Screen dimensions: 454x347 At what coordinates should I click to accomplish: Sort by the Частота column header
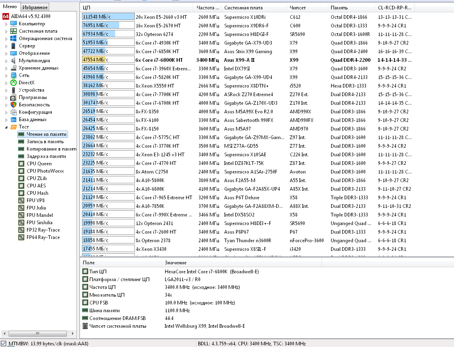pyautogui.click(x=207, y=8)
